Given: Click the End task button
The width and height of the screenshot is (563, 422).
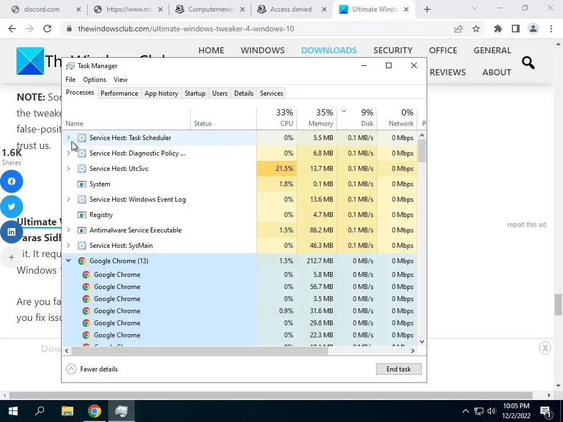Looking at the screenshot, I should point(399,369).
